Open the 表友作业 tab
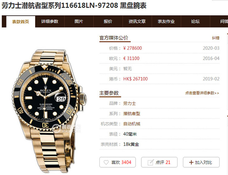Screen dimensions: 228x175 (166, 22)
